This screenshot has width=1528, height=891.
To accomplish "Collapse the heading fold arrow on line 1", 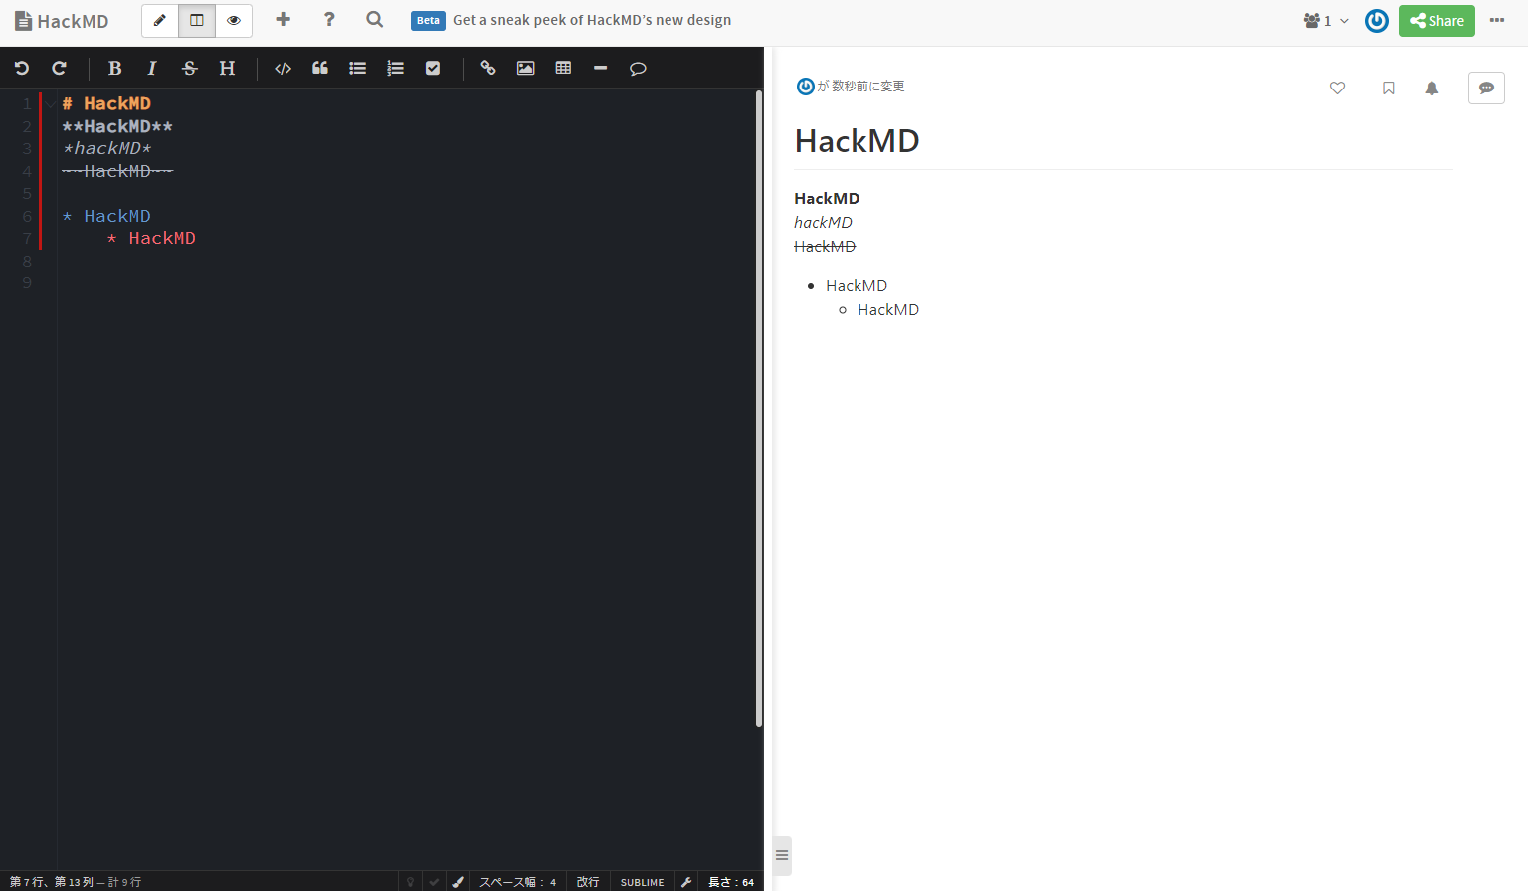I will [50, 102].
